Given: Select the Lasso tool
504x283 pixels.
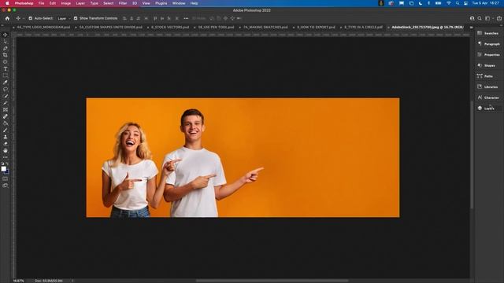Looking at the screenshot, I should (x=6, y=89).
